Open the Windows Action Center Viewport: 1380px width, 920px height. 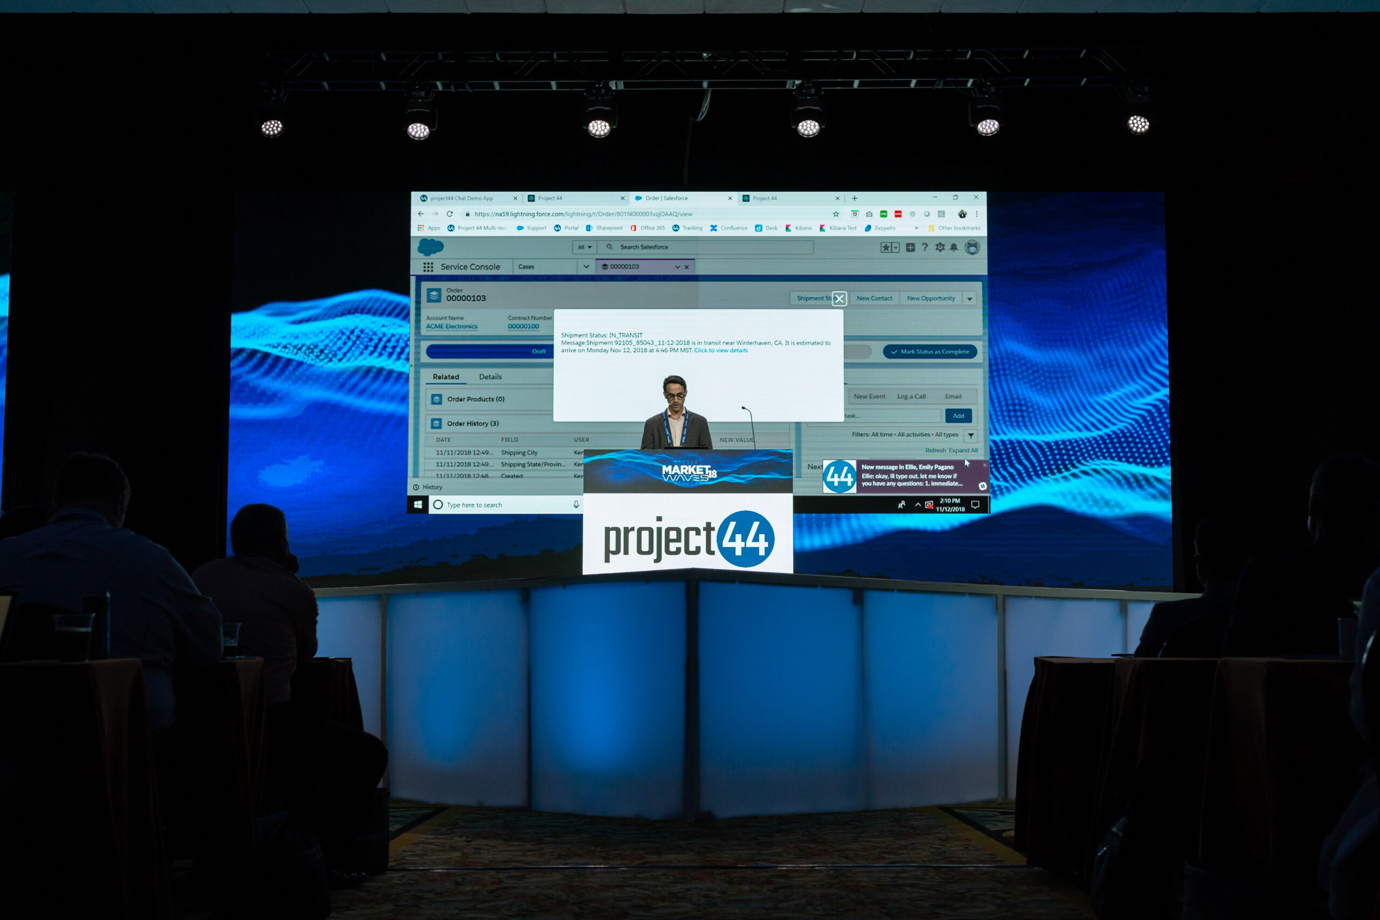click(975, 504)
